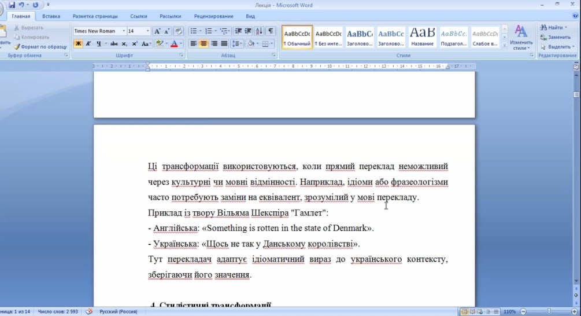The image size is (581, 316).
Task: Open the font size dropdown
Action: click(x=148, y=31)
